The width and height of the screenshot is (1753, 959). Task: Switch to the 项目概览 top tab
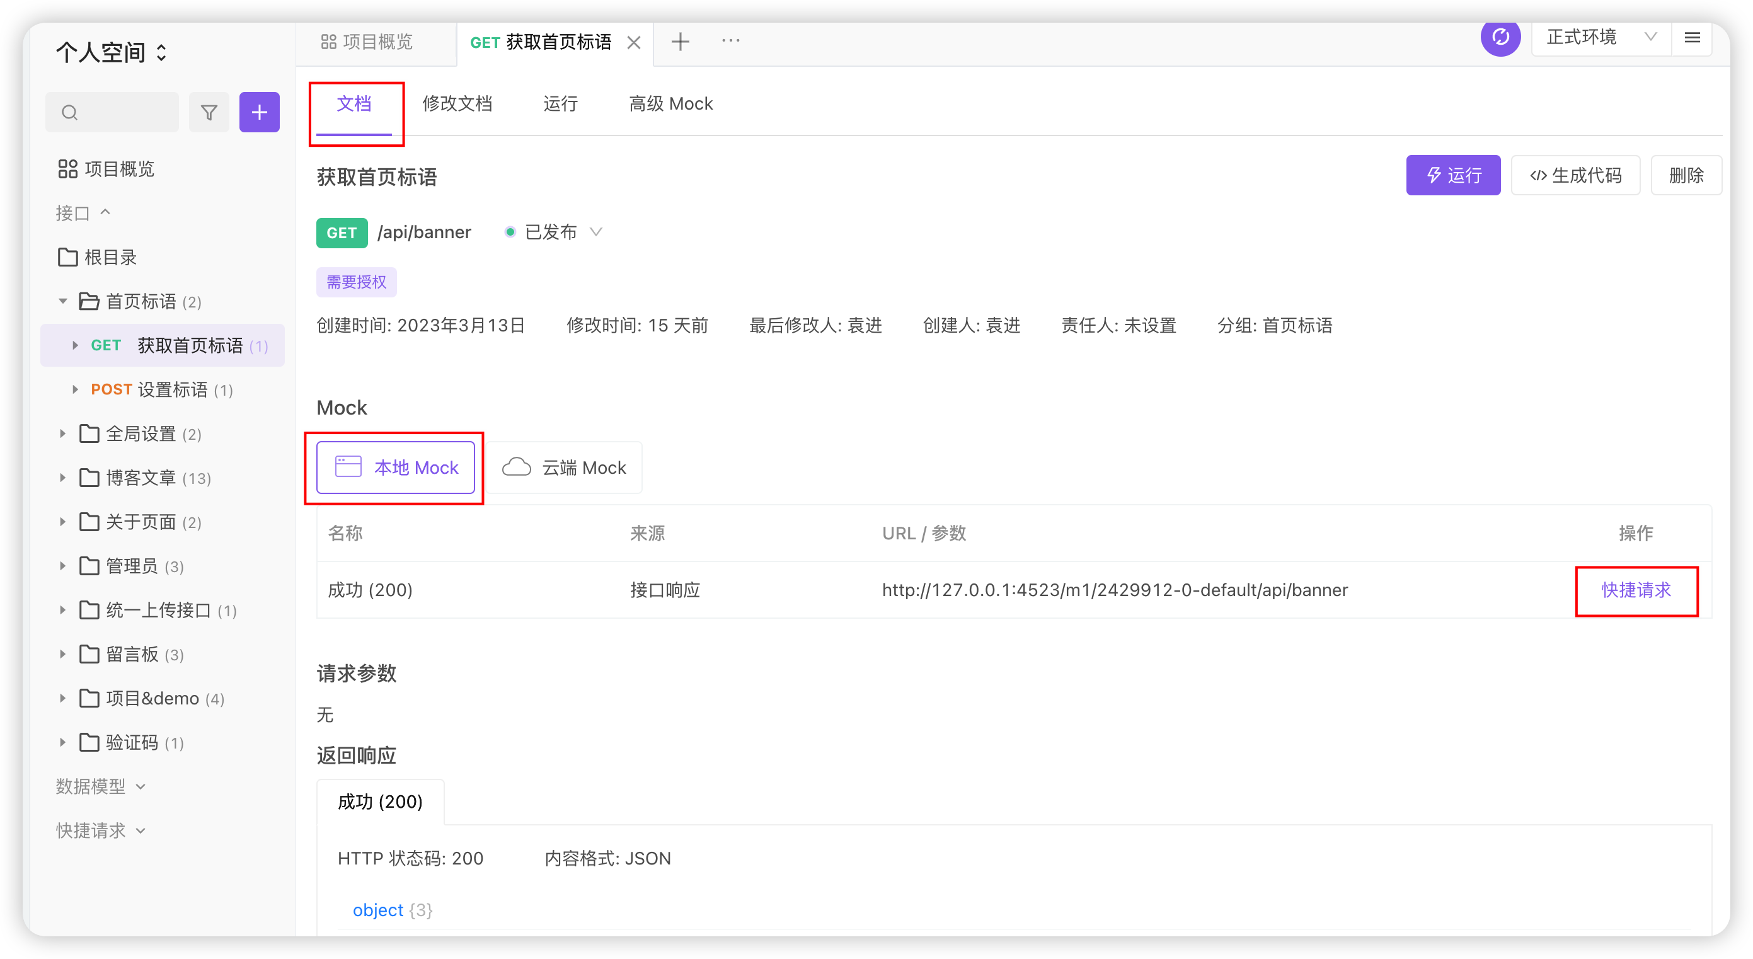pyautogui.click(x=367, y=42)
